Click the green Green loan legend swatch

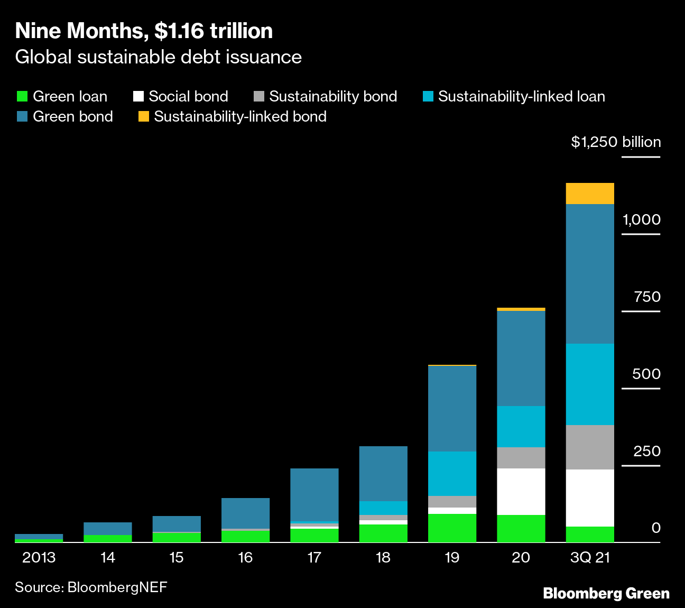tap(22, 96)
